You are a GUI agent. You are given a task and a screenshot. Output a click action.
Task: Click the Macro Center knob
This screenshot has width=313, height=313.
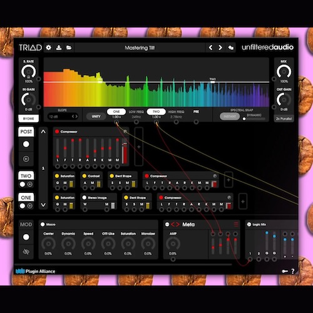coord(48,244)
